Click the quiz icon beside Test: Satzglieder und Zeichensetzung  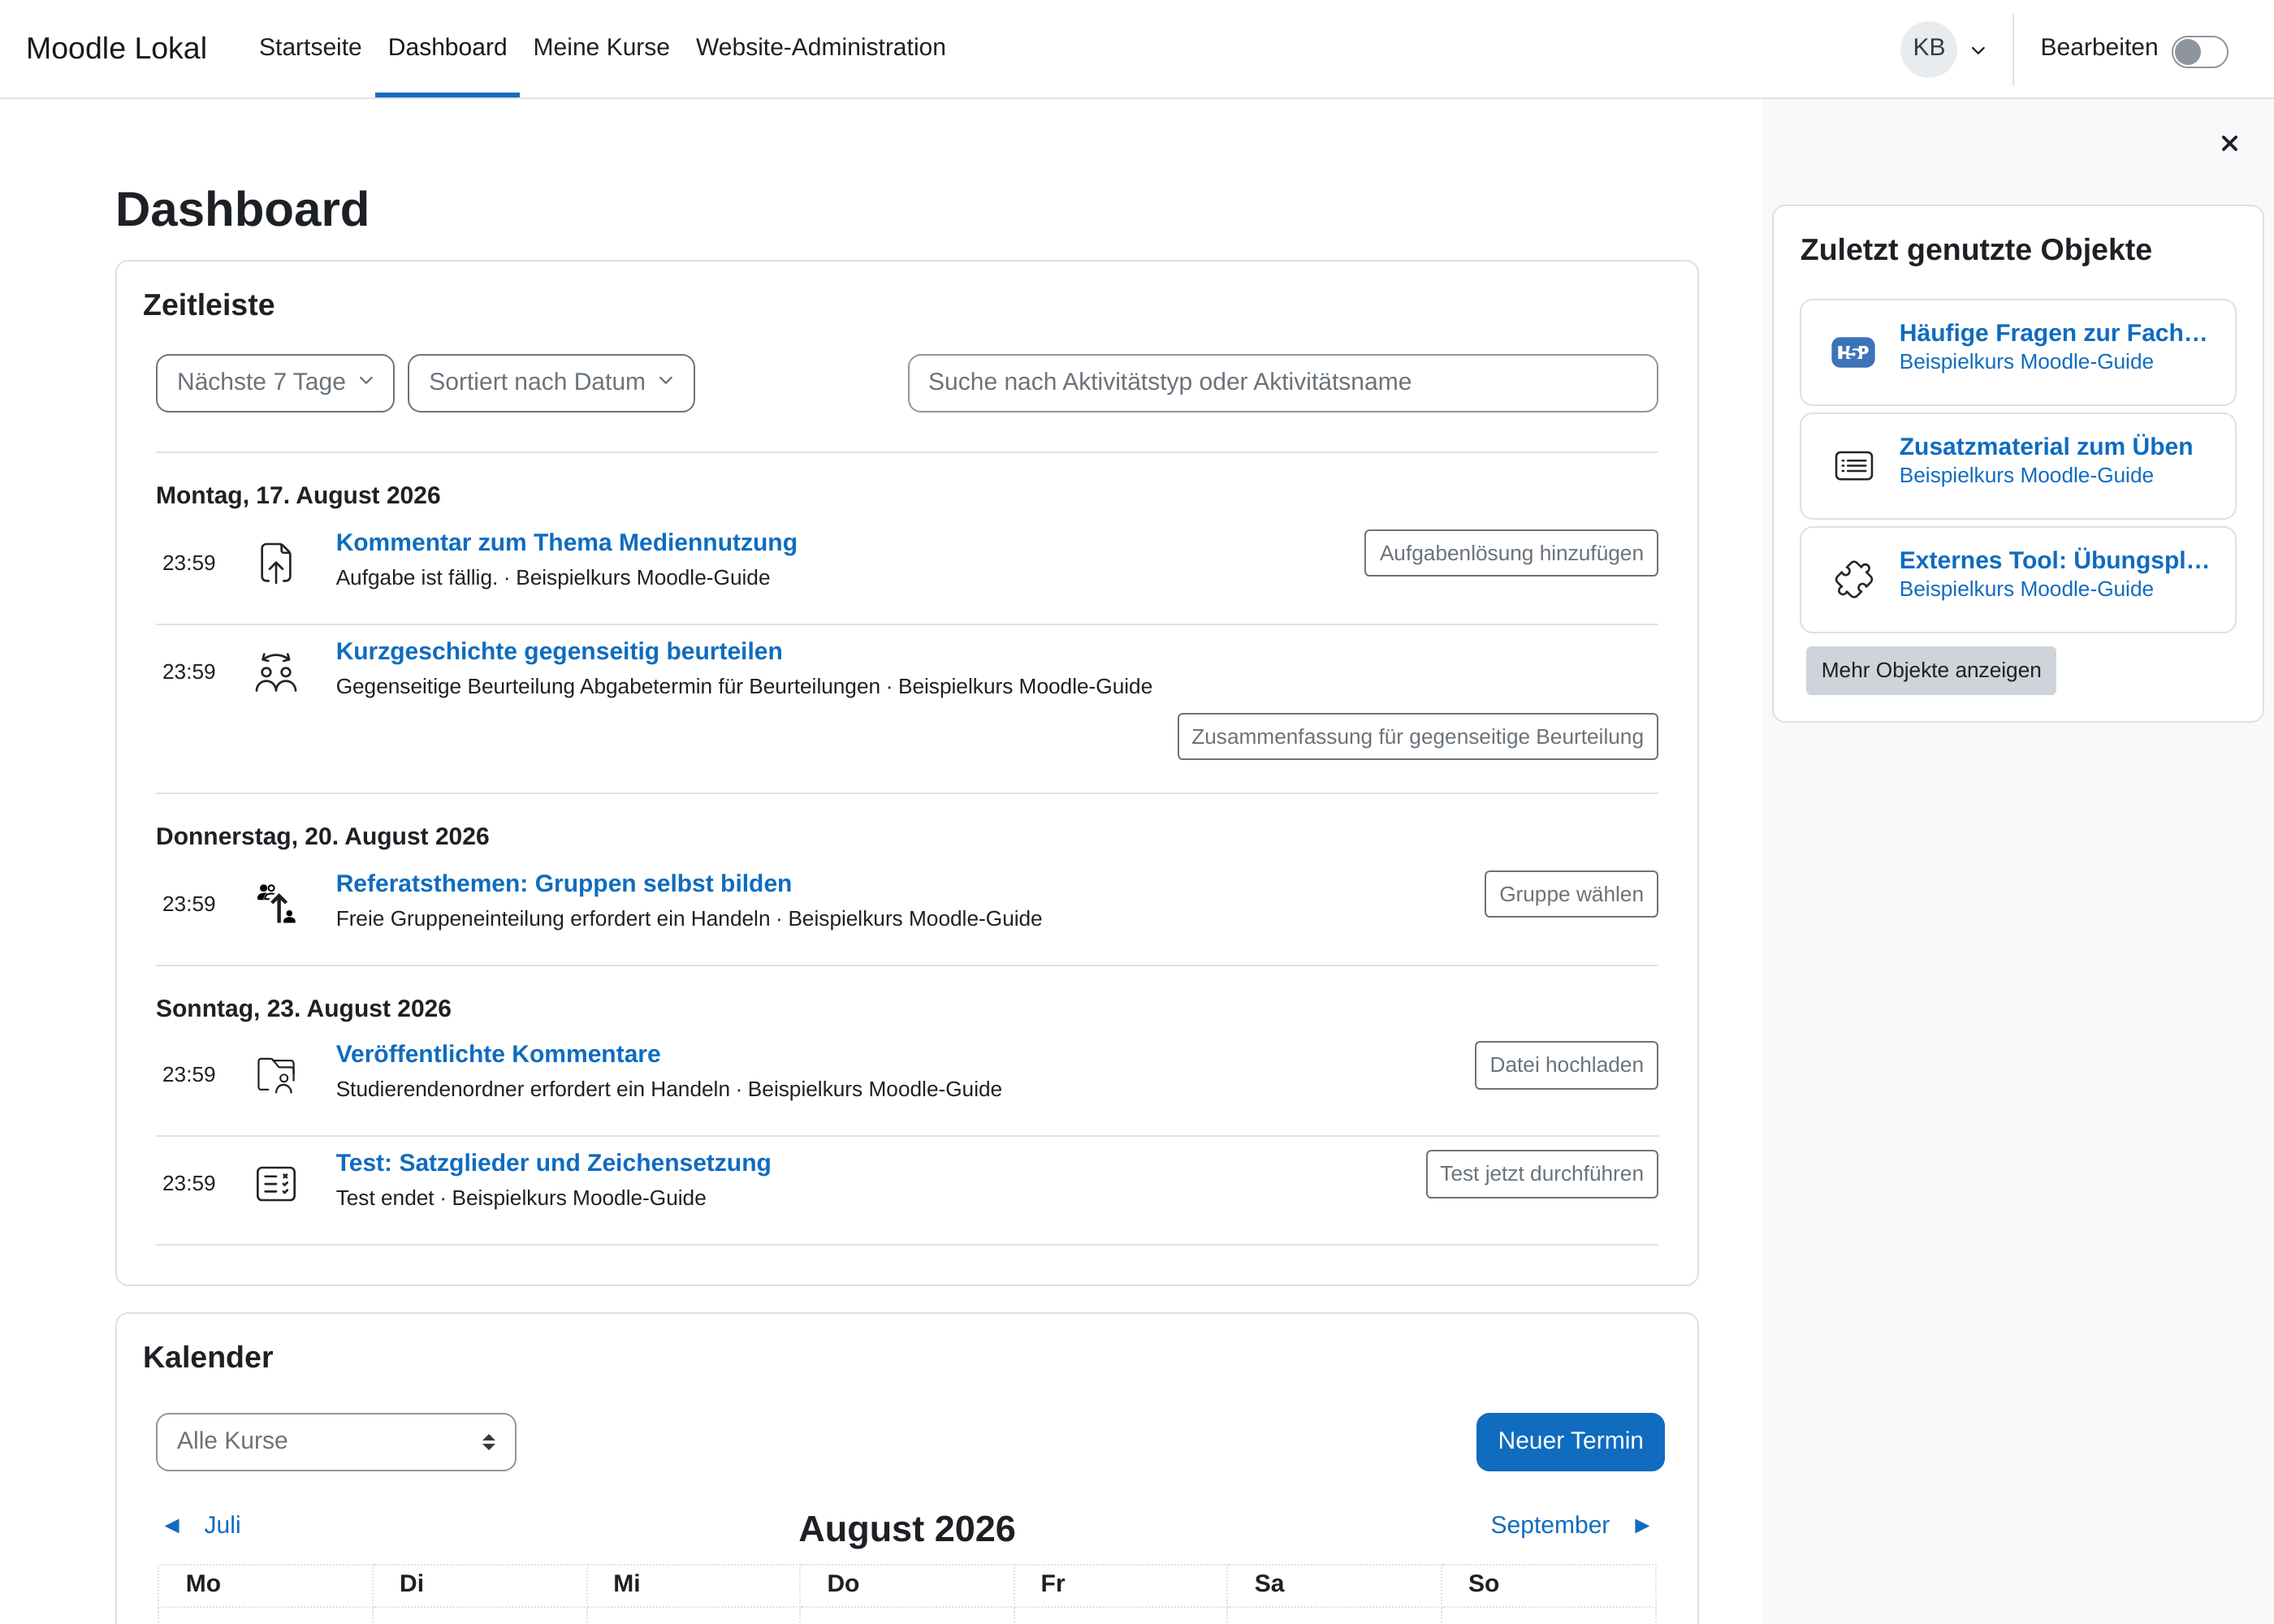276,1184
